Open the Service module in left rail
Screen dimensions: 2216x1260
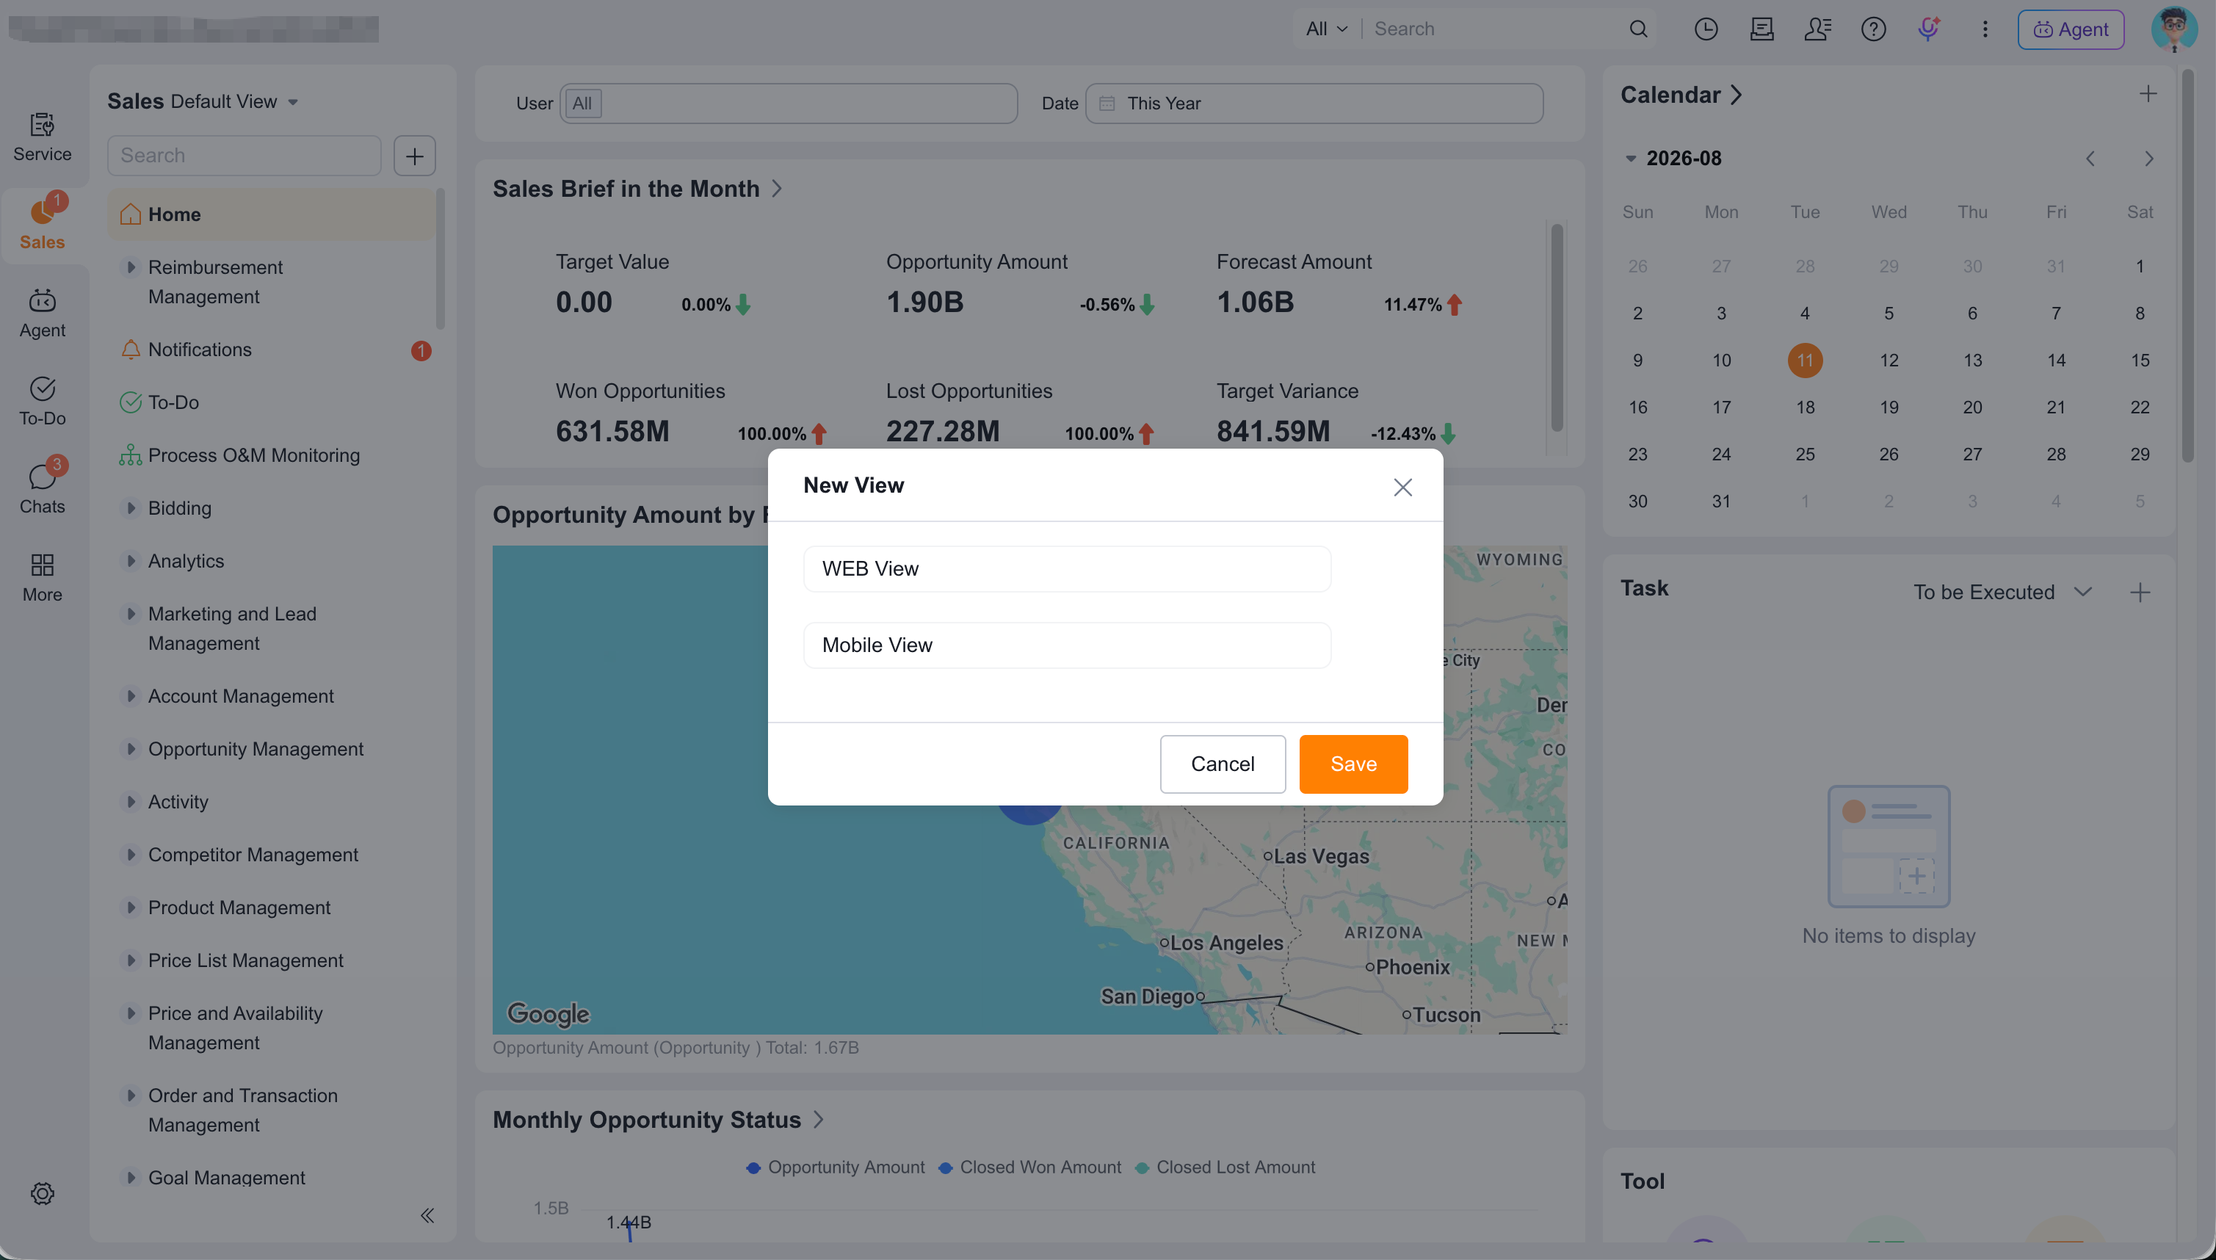tap(42, 137)
